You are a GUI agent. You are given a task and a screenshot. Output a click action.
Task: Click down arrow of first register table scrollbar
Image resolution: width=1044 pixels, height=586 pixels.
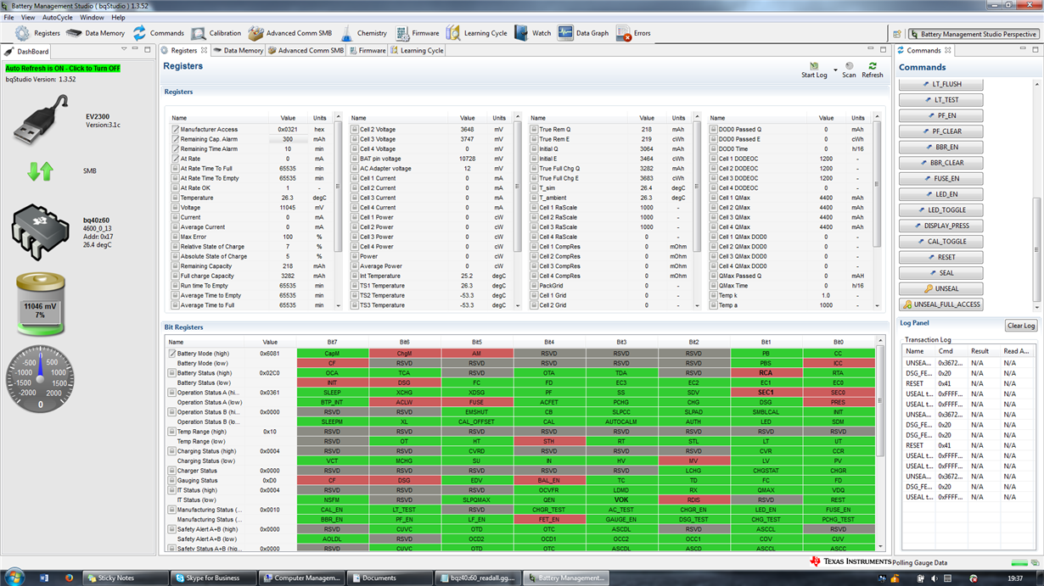[x=339, y=305]
